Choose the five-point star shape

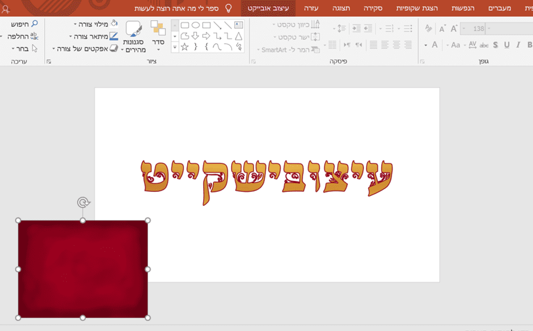(184, 46)
